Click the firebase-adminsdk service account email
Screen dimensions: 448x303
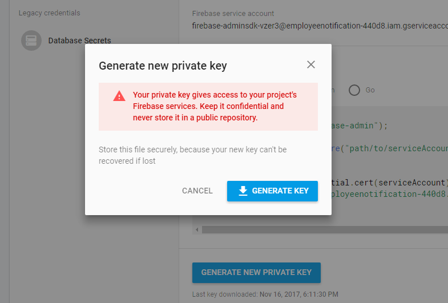320,26
